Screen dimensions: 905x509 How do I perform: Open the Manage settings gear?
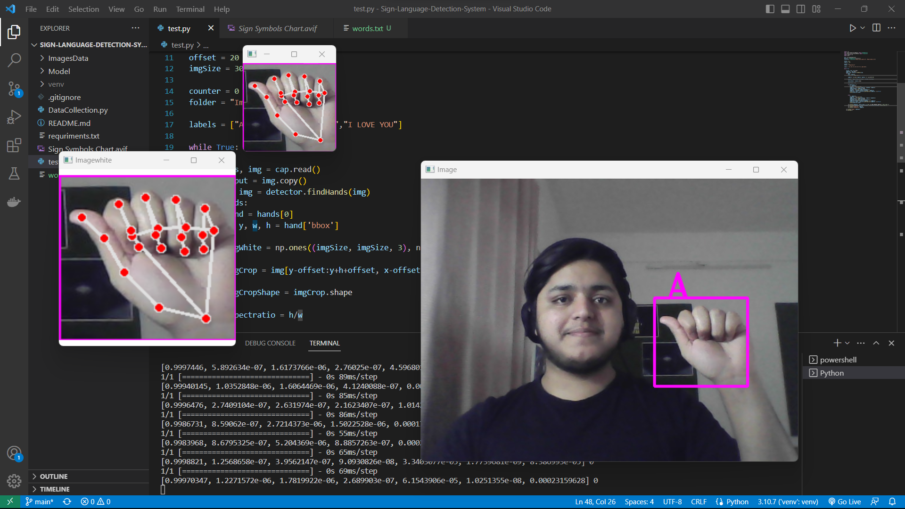14,481
